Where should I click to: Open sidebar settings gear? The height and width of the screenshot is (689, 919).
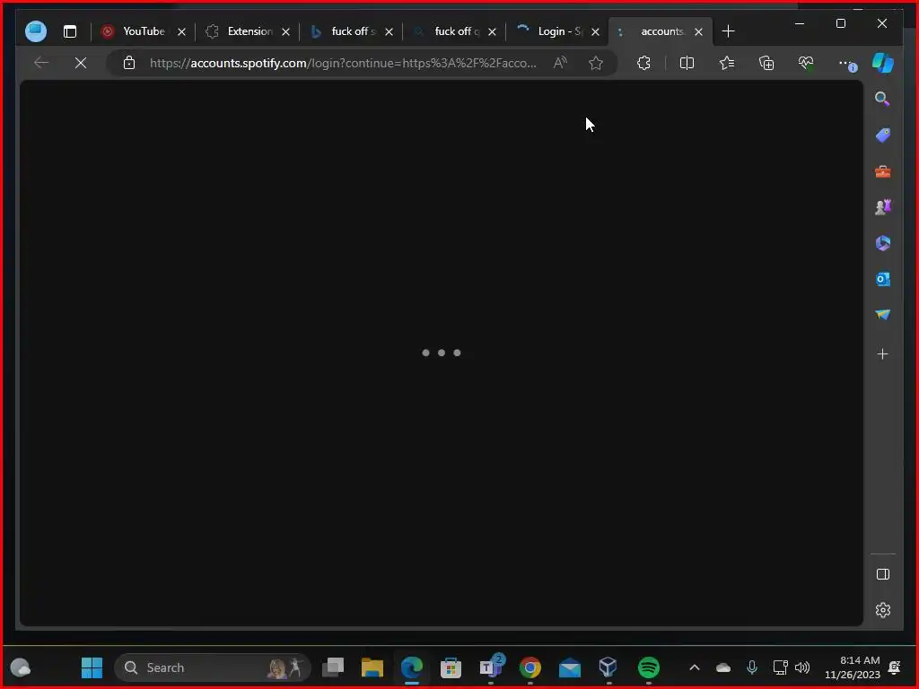coord(883,610)
